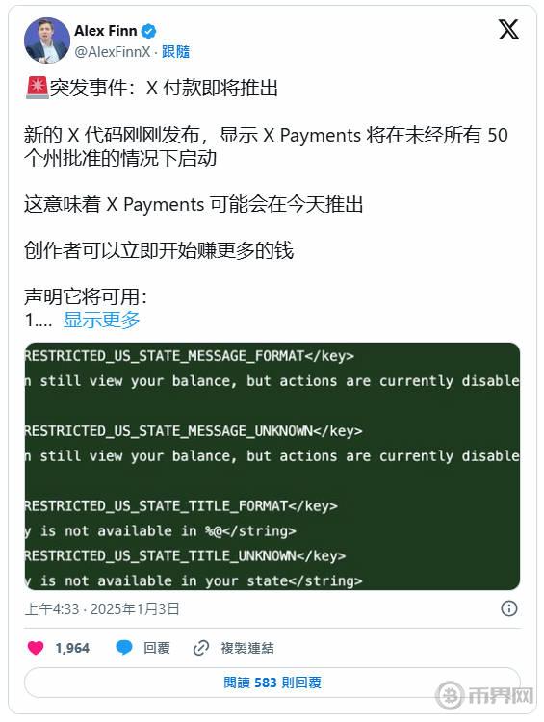This screenshot has width=544, height=722.
Task: Click the 币界网 watermark logo
Action: tap(484, 695)
